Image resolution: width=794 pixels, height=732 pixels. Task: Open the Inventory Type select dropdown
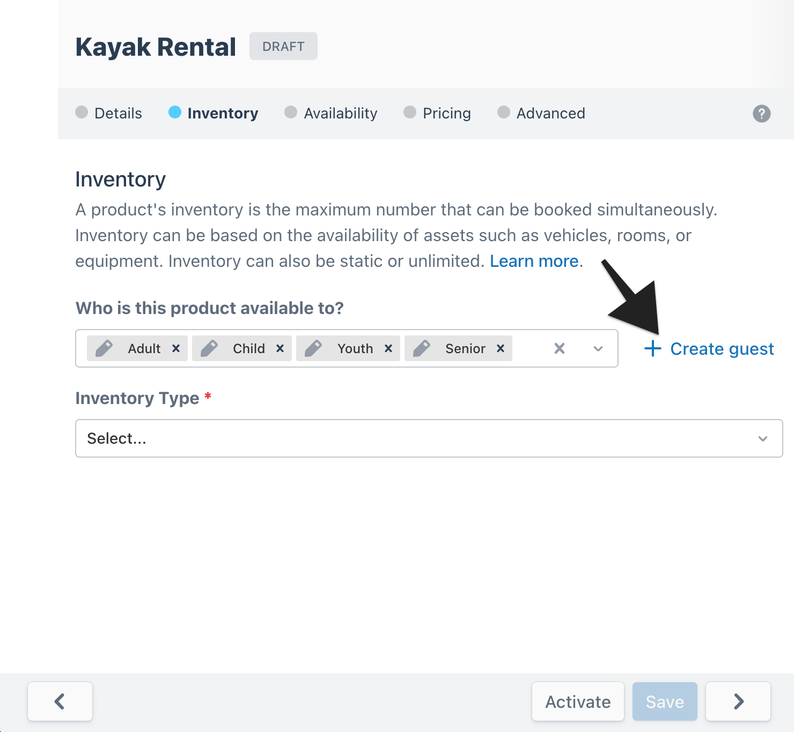coord(429,438)
